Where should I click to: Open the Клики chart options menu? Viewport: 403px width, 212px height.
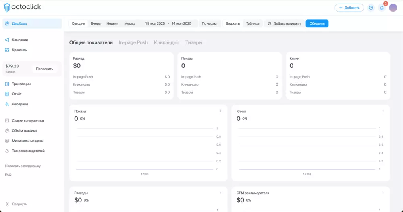coord(383,111)
